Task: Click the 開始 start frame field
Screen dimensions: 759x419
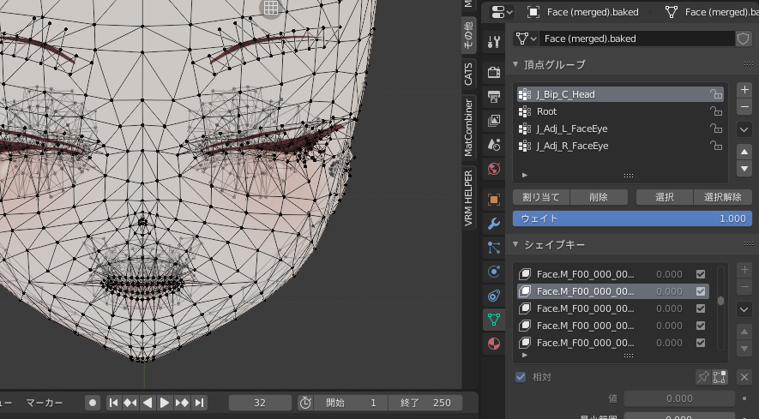Action: [x=351, y=403]
